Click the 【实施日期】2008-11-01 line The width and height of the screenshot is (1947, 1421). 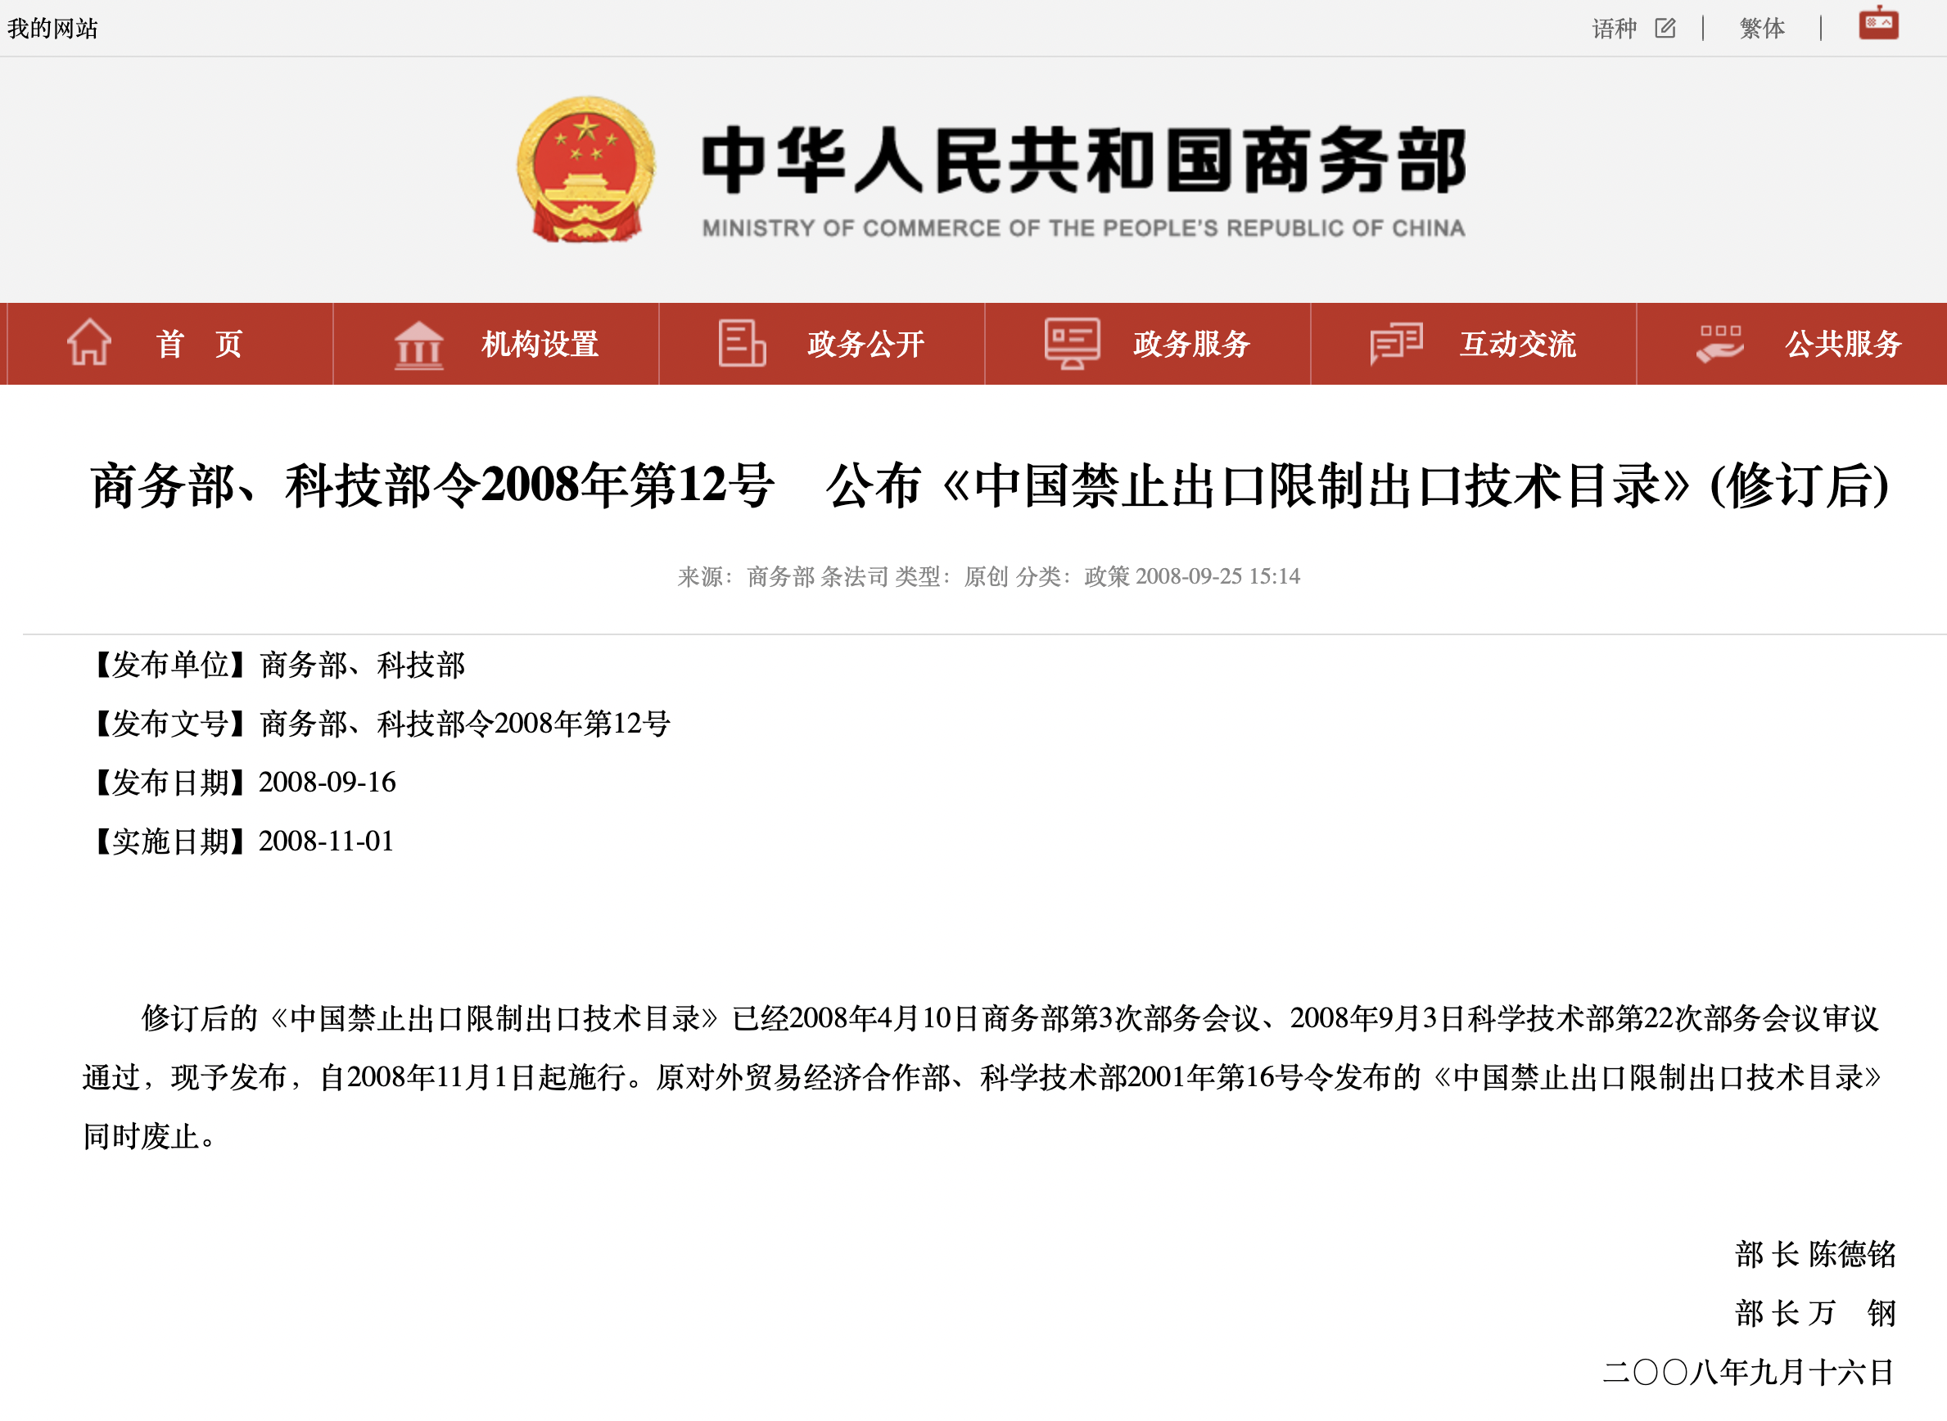[x=238, y=841]
